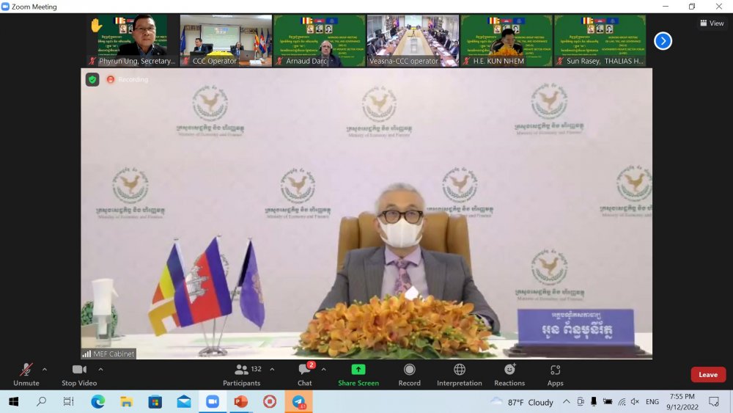Image resolution: width=733 pixels, height=413 pixels.
Task: Open the Windows Start menu
Action: coord(13,401)
